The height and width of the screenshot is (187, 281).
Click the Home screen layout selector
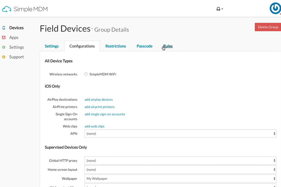[x=180, y=169]
